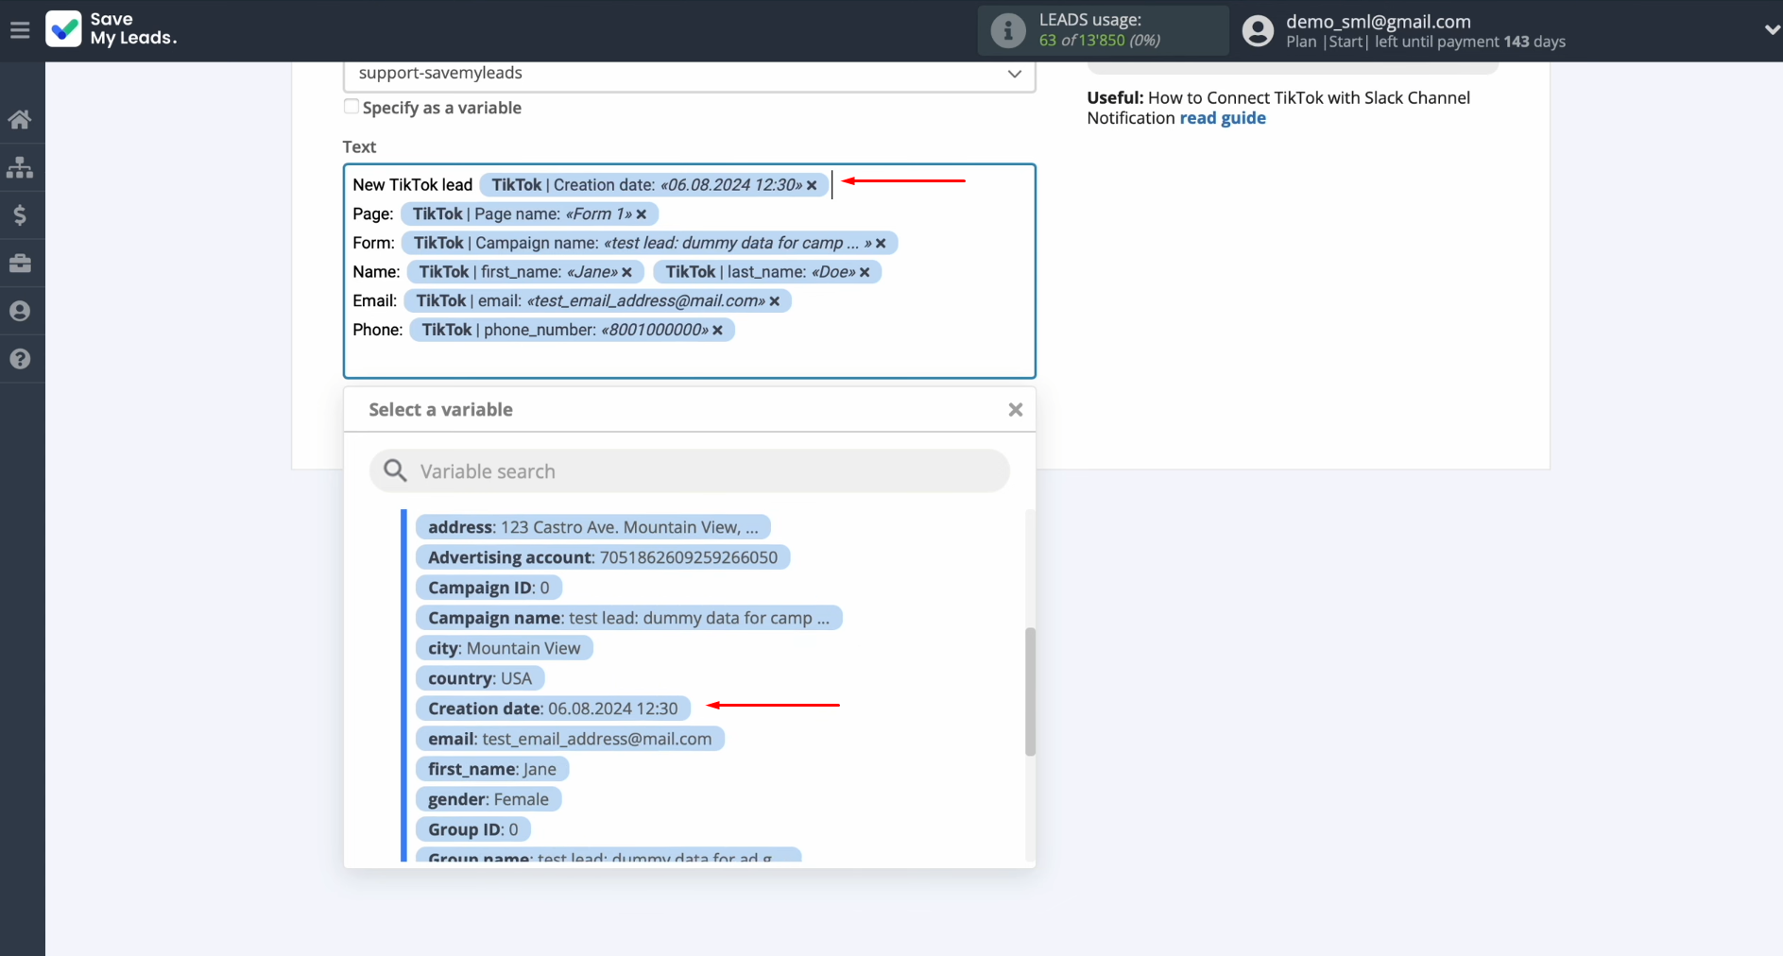Viewport: 1783px width, 956px height.
Task: Select the address variable
Action: [x=592, y=527]
